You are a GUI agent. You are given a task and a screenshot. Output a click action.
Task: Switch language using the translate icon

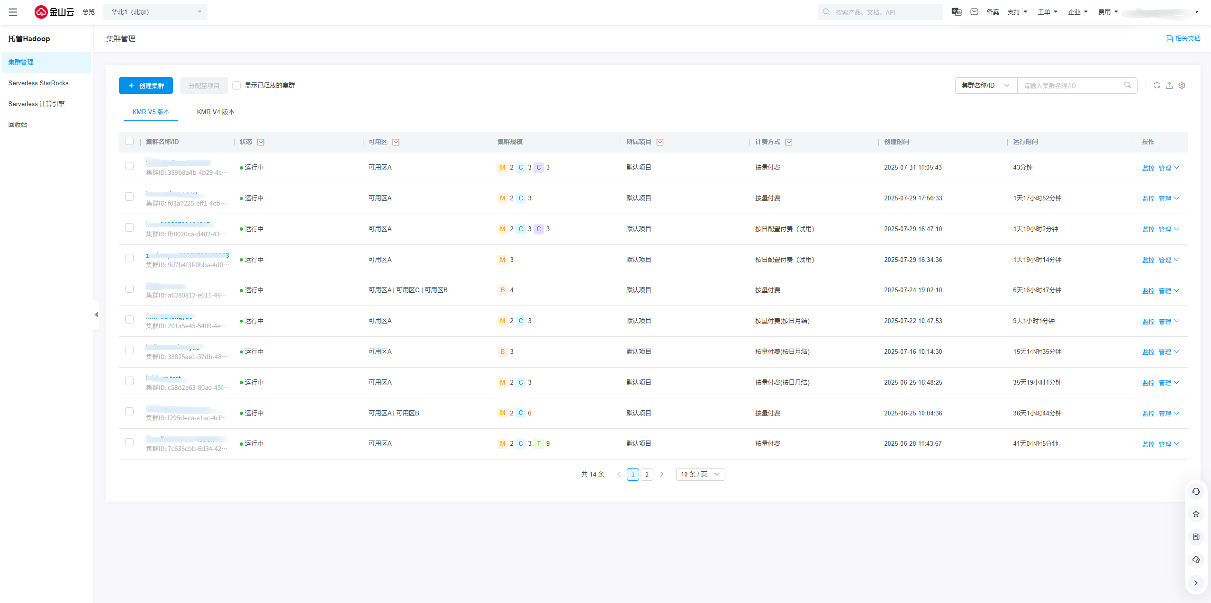[x=957, y=12]
